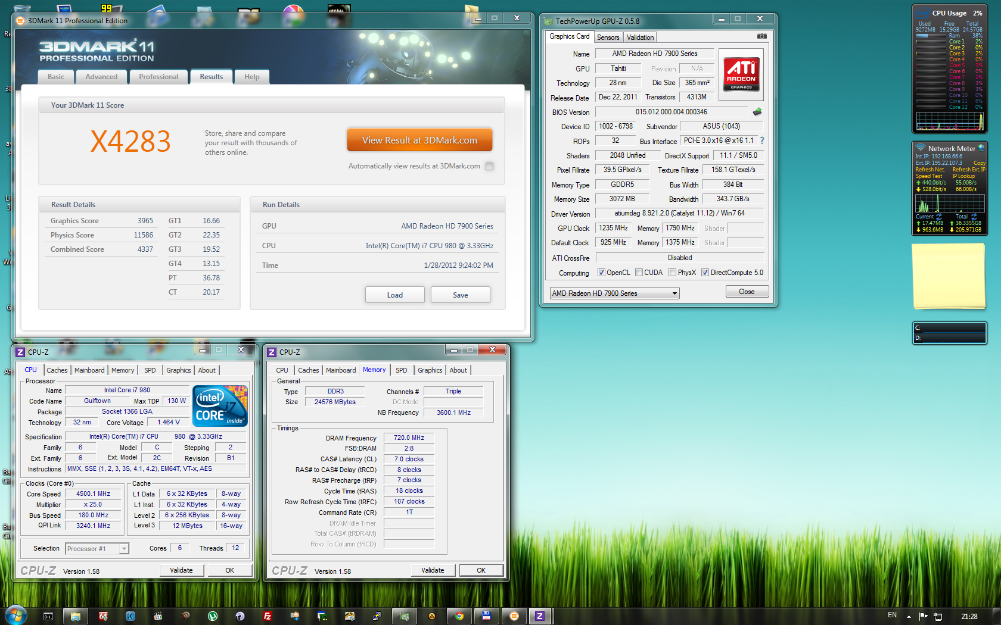Click View Result at 3DMark.com button
Viewport: 1001px width, 625px height.
[x=420, y=140]
